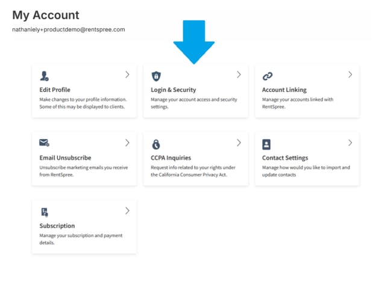Click the Contact Settings address book icon
384x282 pixels.
pyautogui.click(x=266, y=144)
